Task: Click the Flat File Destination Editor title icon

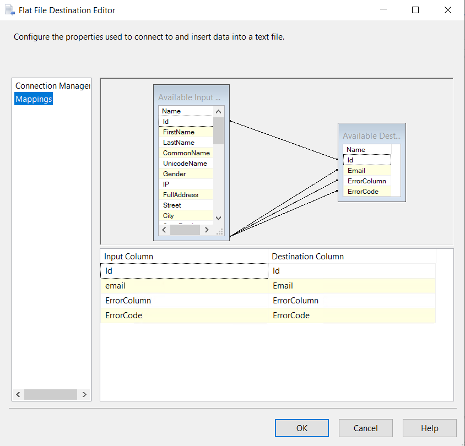Action: (9, 10)
